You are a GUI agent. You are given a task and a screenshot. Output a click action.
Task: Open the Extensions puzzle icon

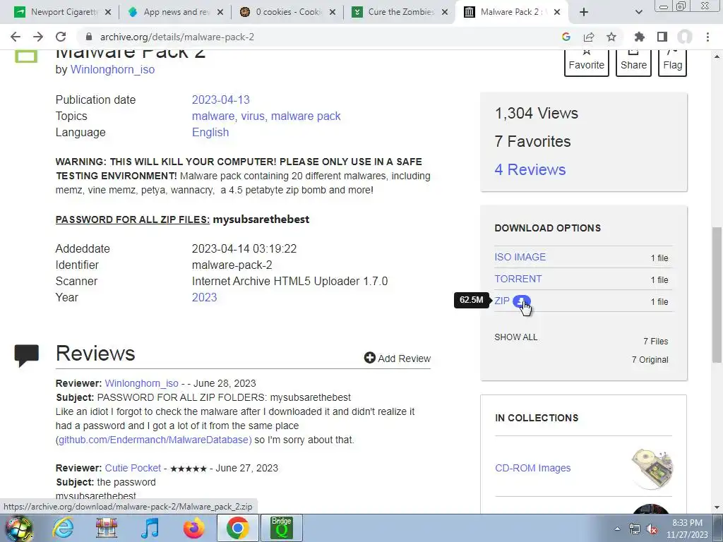[x=640, y=37]
